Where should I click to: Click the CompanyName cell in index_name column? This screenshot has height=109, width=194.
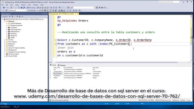tap(58, 71)
